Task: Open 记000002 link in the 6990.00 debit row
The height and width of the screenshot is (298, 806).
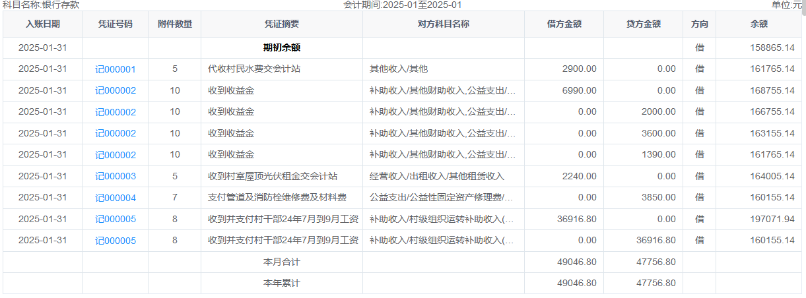Action: click(116, 91)
